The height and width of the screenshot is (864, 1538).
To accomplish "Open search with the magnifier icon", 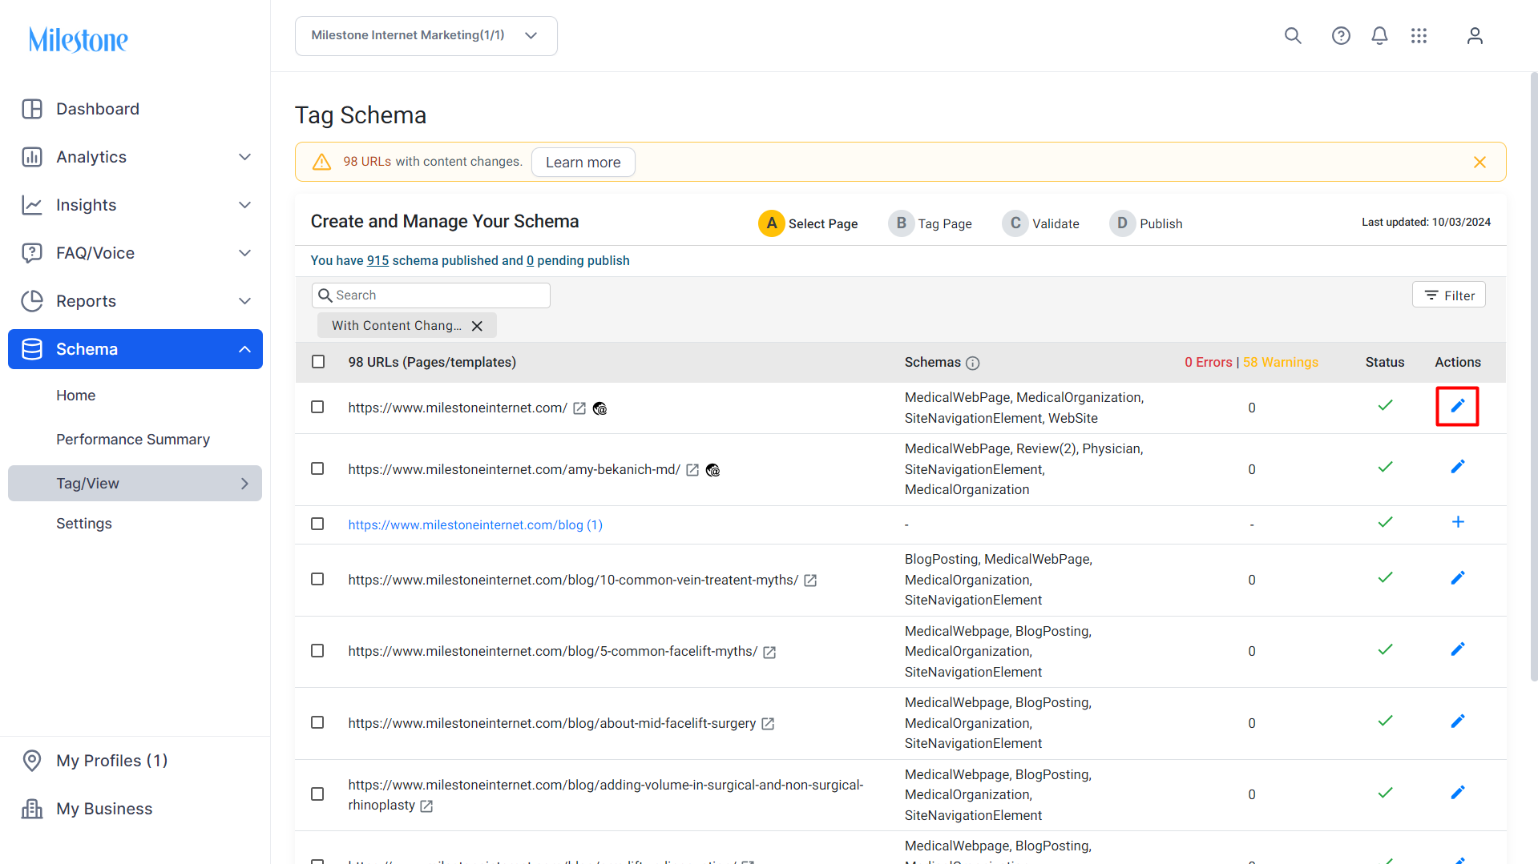I will coord(1293,36).
